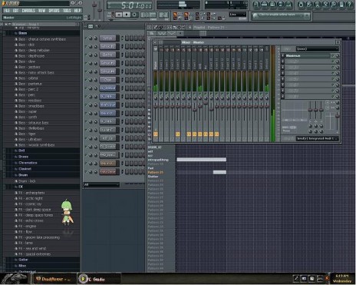Open the step sequencer shortcut icon
The image size is (356, 285).
point(265,5)
